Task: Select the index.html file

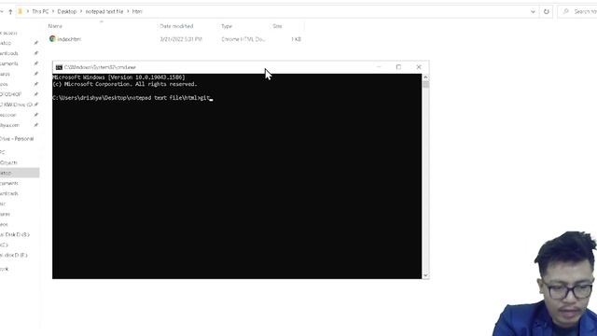Action: (x=69, y=39)
